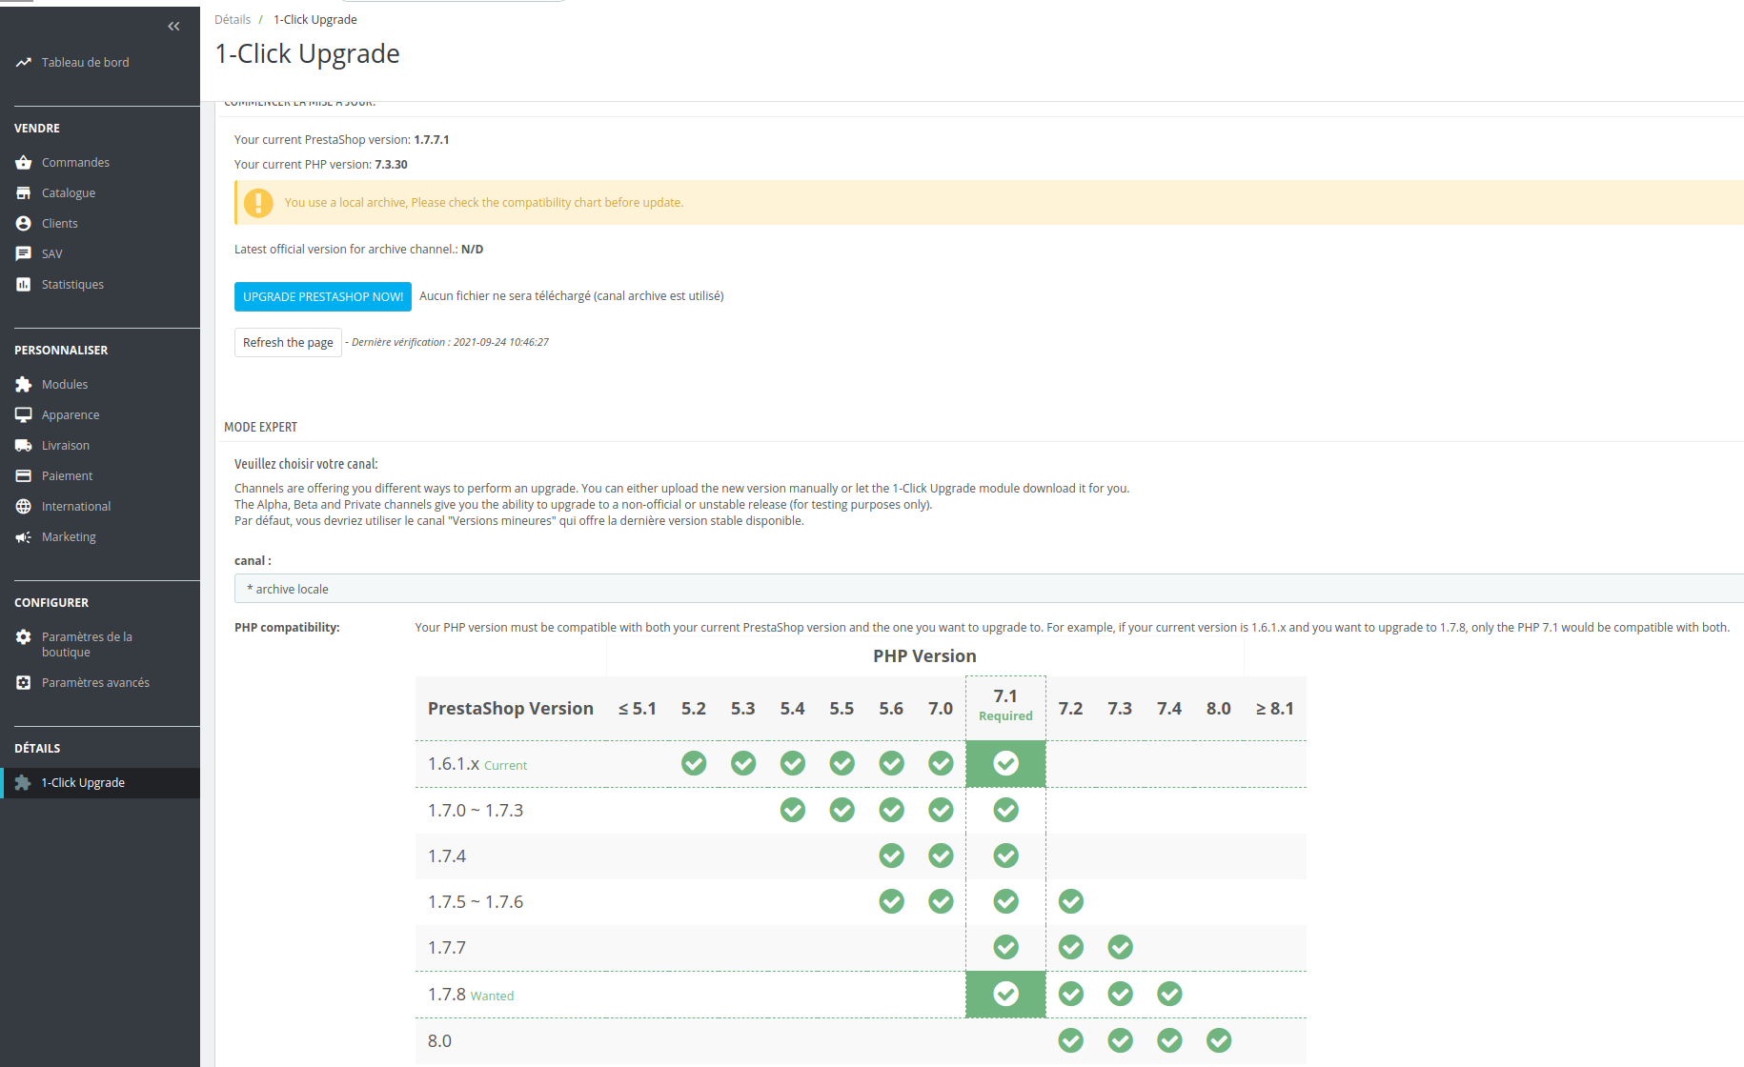Click the Livraison truck icon
This screenshot has width=1744, height=1067.
coord(24,446)
